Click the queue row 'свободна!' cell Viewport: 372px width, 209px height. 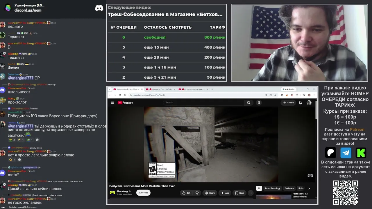(155, 37)
